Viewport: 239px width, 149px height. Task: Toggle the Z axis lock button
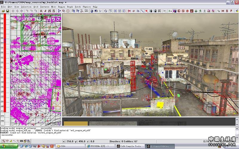(x=124, y=11)
